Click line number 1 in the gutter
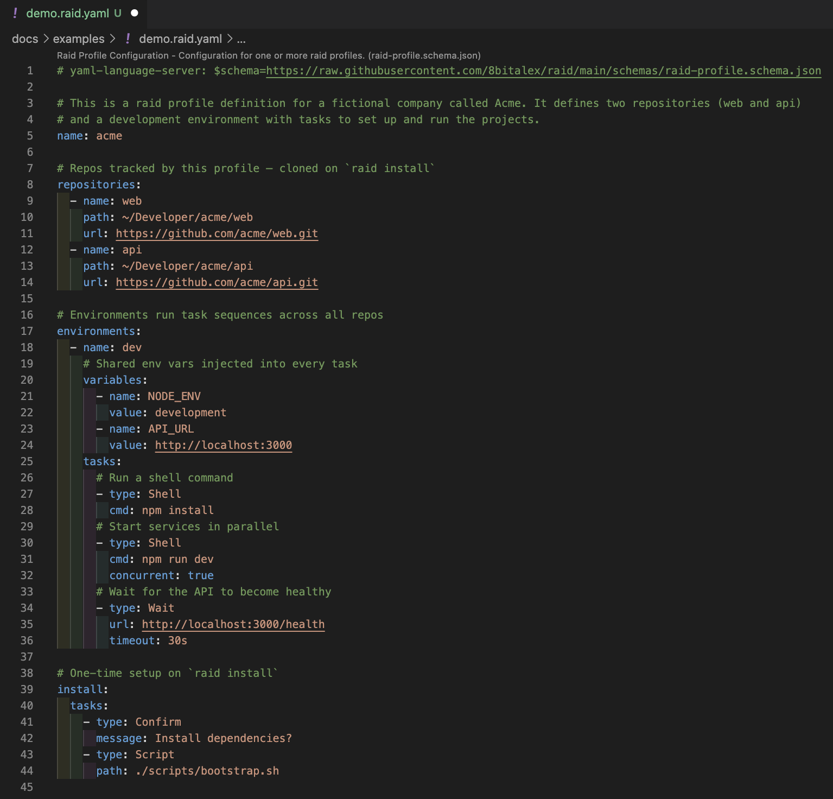 (30, 71)
